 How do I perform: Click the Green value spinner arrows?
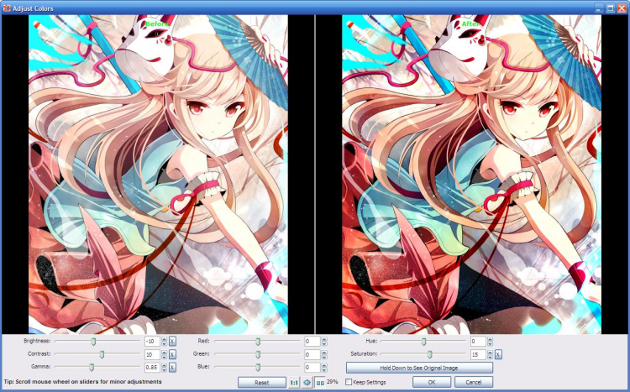[324, 354]
